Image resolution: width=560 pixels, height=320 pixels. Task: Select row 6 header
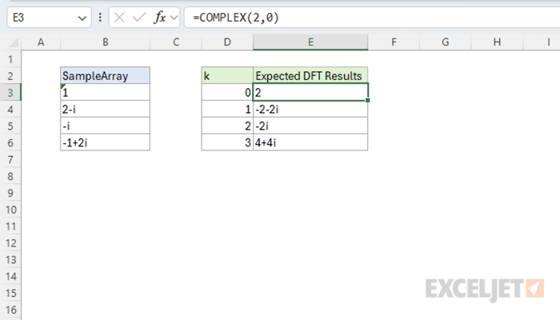click(10, 143)
